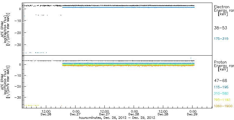Pick the orange 1060-1900 proton legend label

coord(223,106)
